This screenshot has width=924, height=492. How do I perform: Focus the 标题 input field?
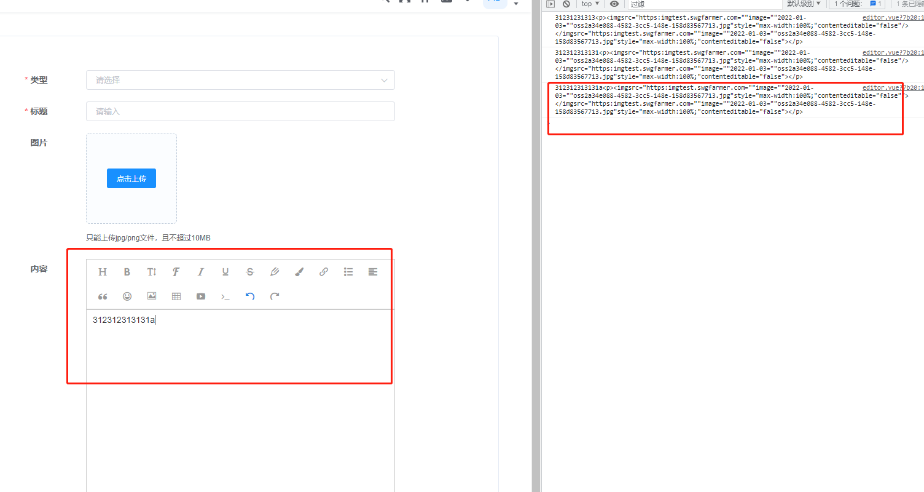[240, 111]
